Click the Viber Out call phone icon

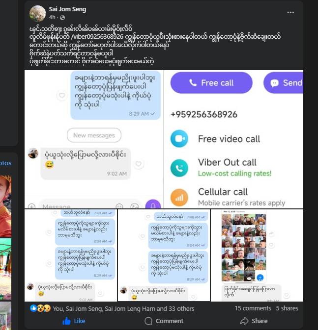click(179, 168)
